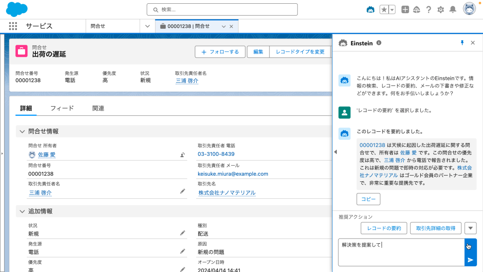
Task: Open 三浦 啓介 link in highlights panel
Action: tap(187, 81)
